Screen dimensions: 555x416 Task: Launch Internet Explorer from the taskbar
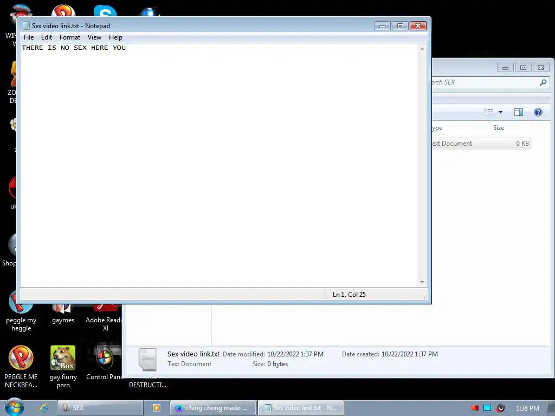[44, 408]
